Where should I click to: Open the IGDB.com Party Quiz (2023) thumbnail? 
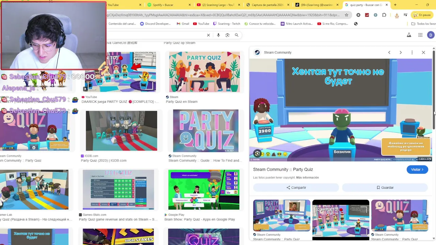[x=122, y=130]
